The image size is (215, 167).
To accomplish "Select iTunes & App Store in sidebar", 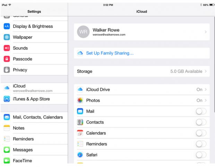I will pyautogui.click(x=34, y=99).
